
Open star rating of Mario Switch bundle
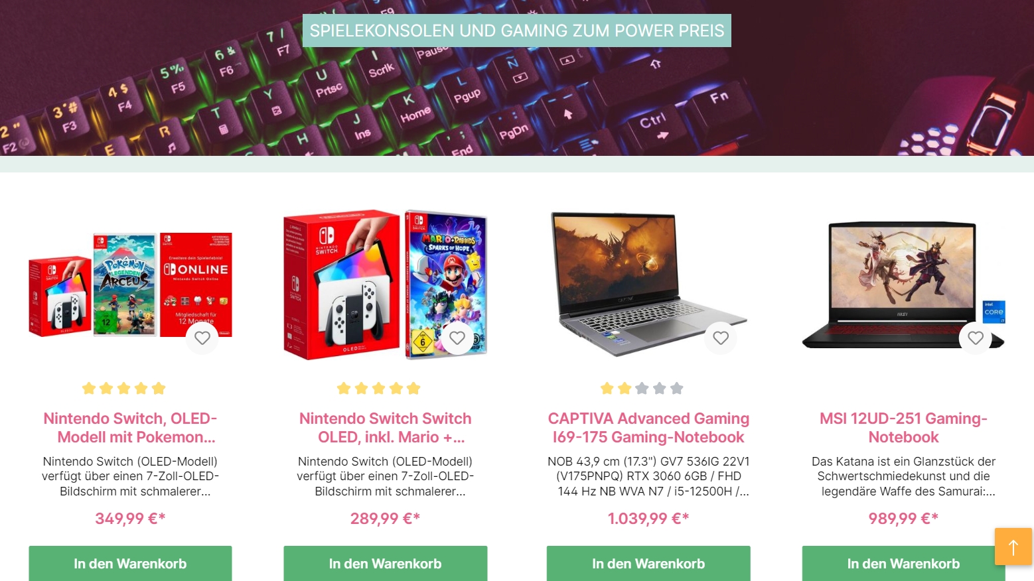378,388
